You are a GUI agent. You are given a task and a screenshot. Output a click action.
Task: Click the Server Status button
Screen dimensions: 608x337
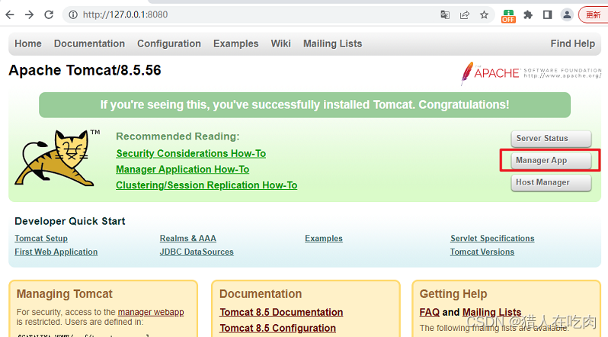tap(551, 139)
